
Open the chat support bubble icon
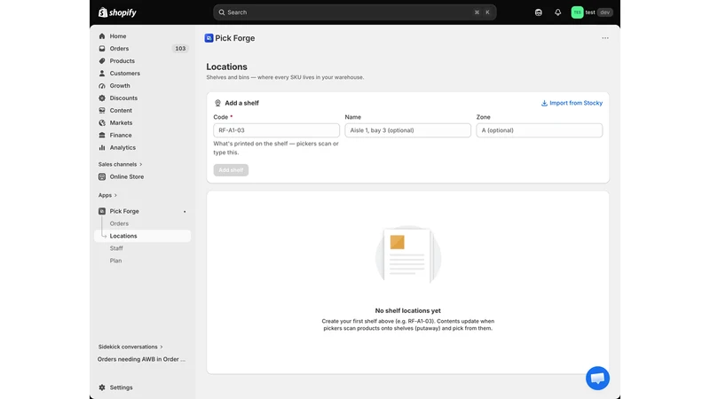pos(597,379)
